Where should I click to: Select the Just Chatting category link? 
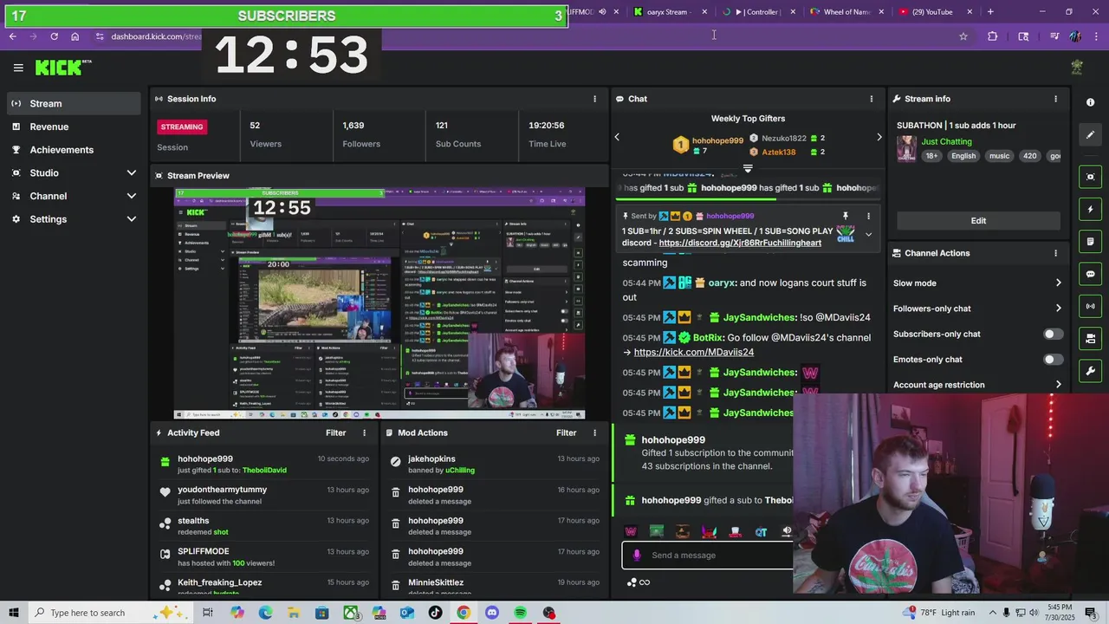[946, 141]
